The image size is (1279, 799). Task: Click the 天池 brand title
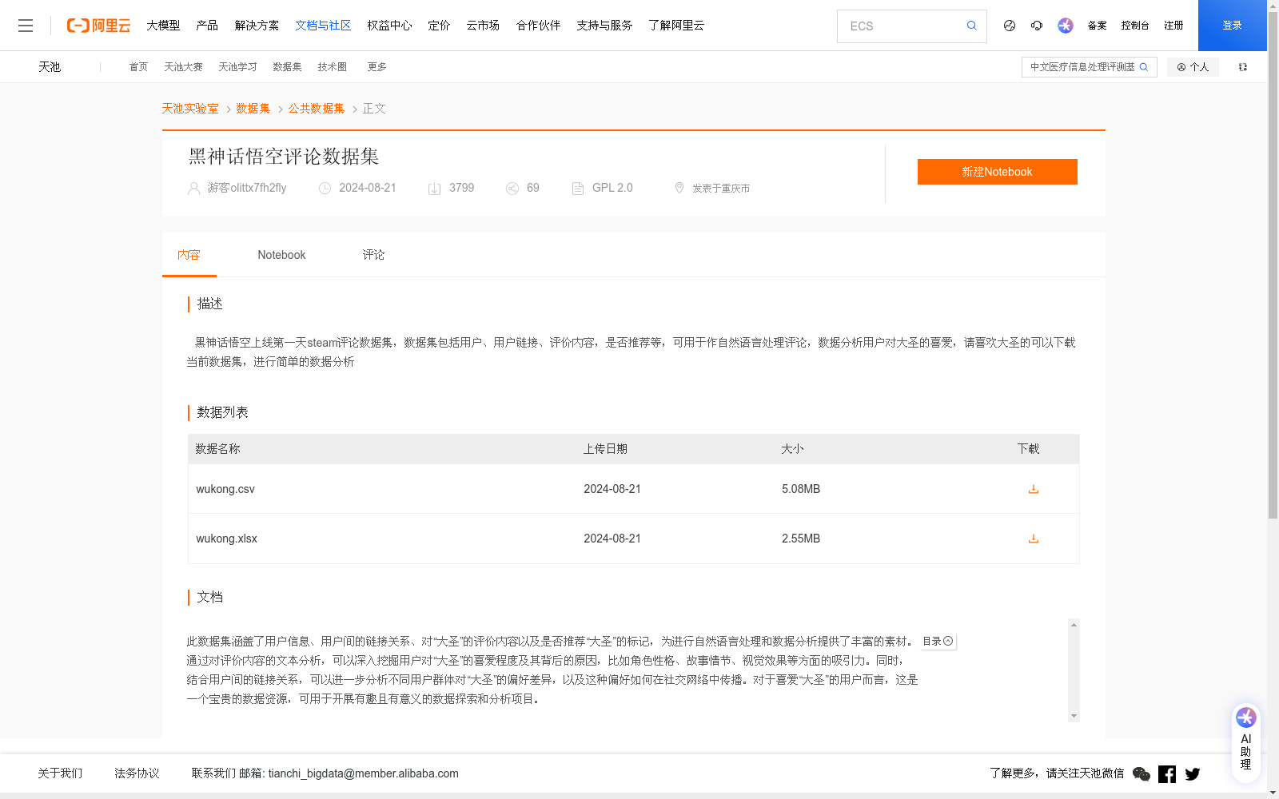pyautogui.click(x=50, y=67)
